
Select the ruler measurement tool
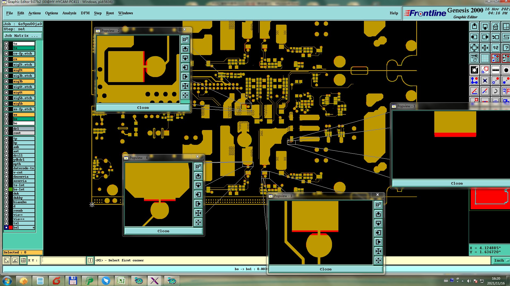point(495,70)
